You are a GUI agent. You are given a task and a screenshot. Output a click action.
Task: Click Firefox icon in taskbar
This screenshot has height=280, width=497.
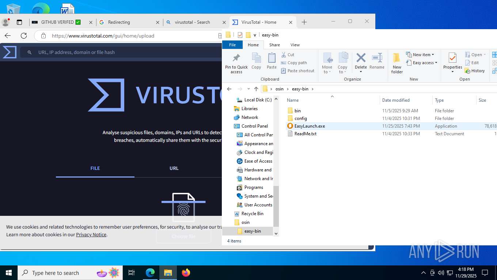[186, 273]
